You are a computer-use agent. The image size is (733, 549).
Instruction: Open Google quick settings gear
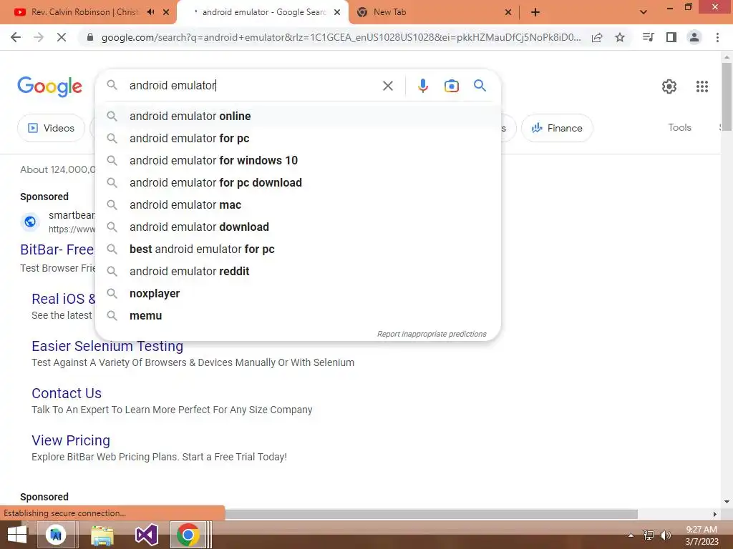(669, 86)
